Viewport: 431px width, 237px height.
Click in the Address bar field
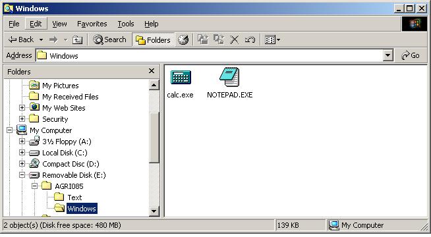(210, 56)
